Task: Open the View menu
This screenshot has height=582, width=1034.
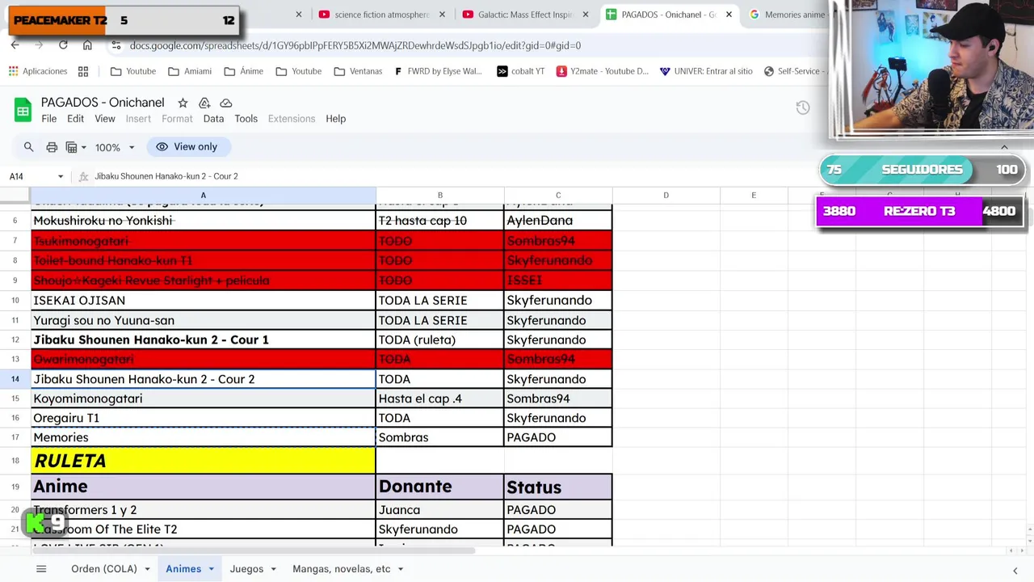Action: point(105,119)
